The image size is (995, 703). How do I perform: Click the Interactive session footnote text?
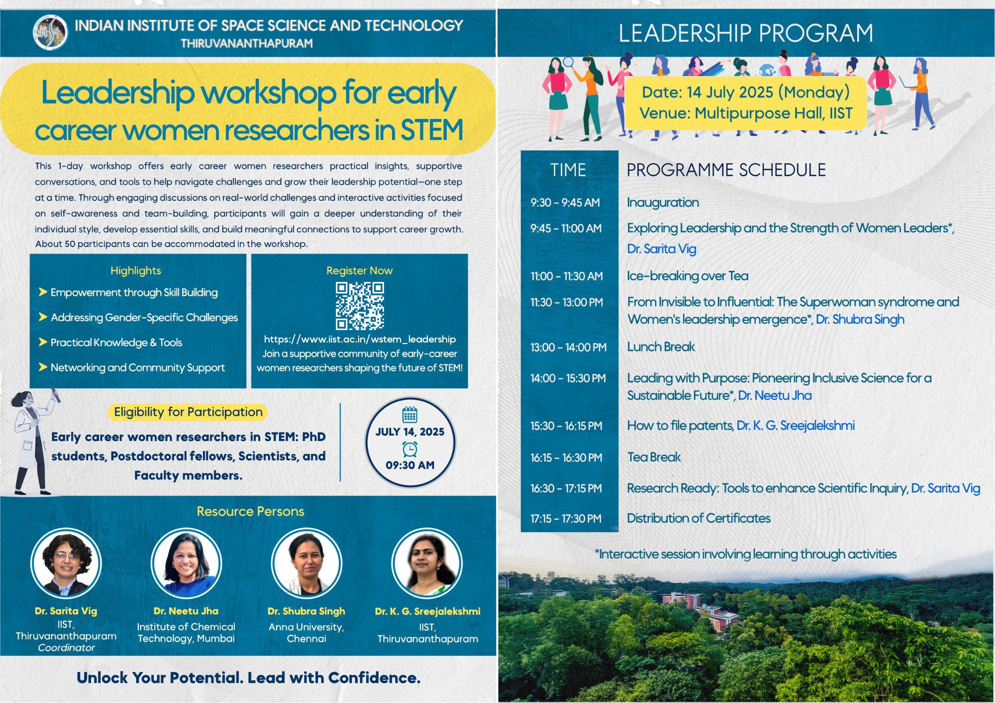746,554
